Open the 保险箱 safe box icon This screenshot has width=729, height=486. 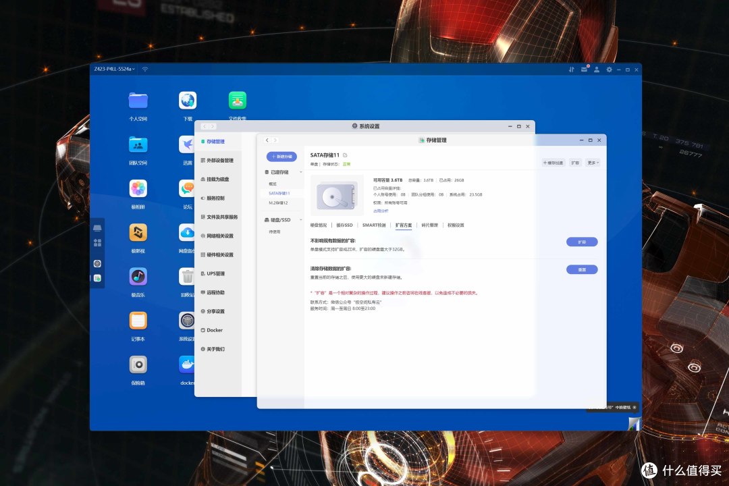click(x=138, y=364)
